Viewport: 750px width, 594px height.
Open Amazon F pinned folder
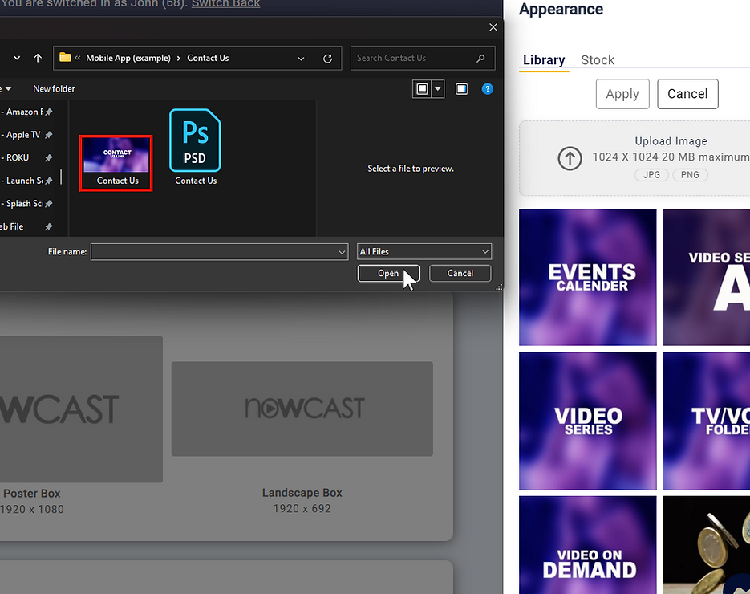pyautogui.click(x=26, y=112)
